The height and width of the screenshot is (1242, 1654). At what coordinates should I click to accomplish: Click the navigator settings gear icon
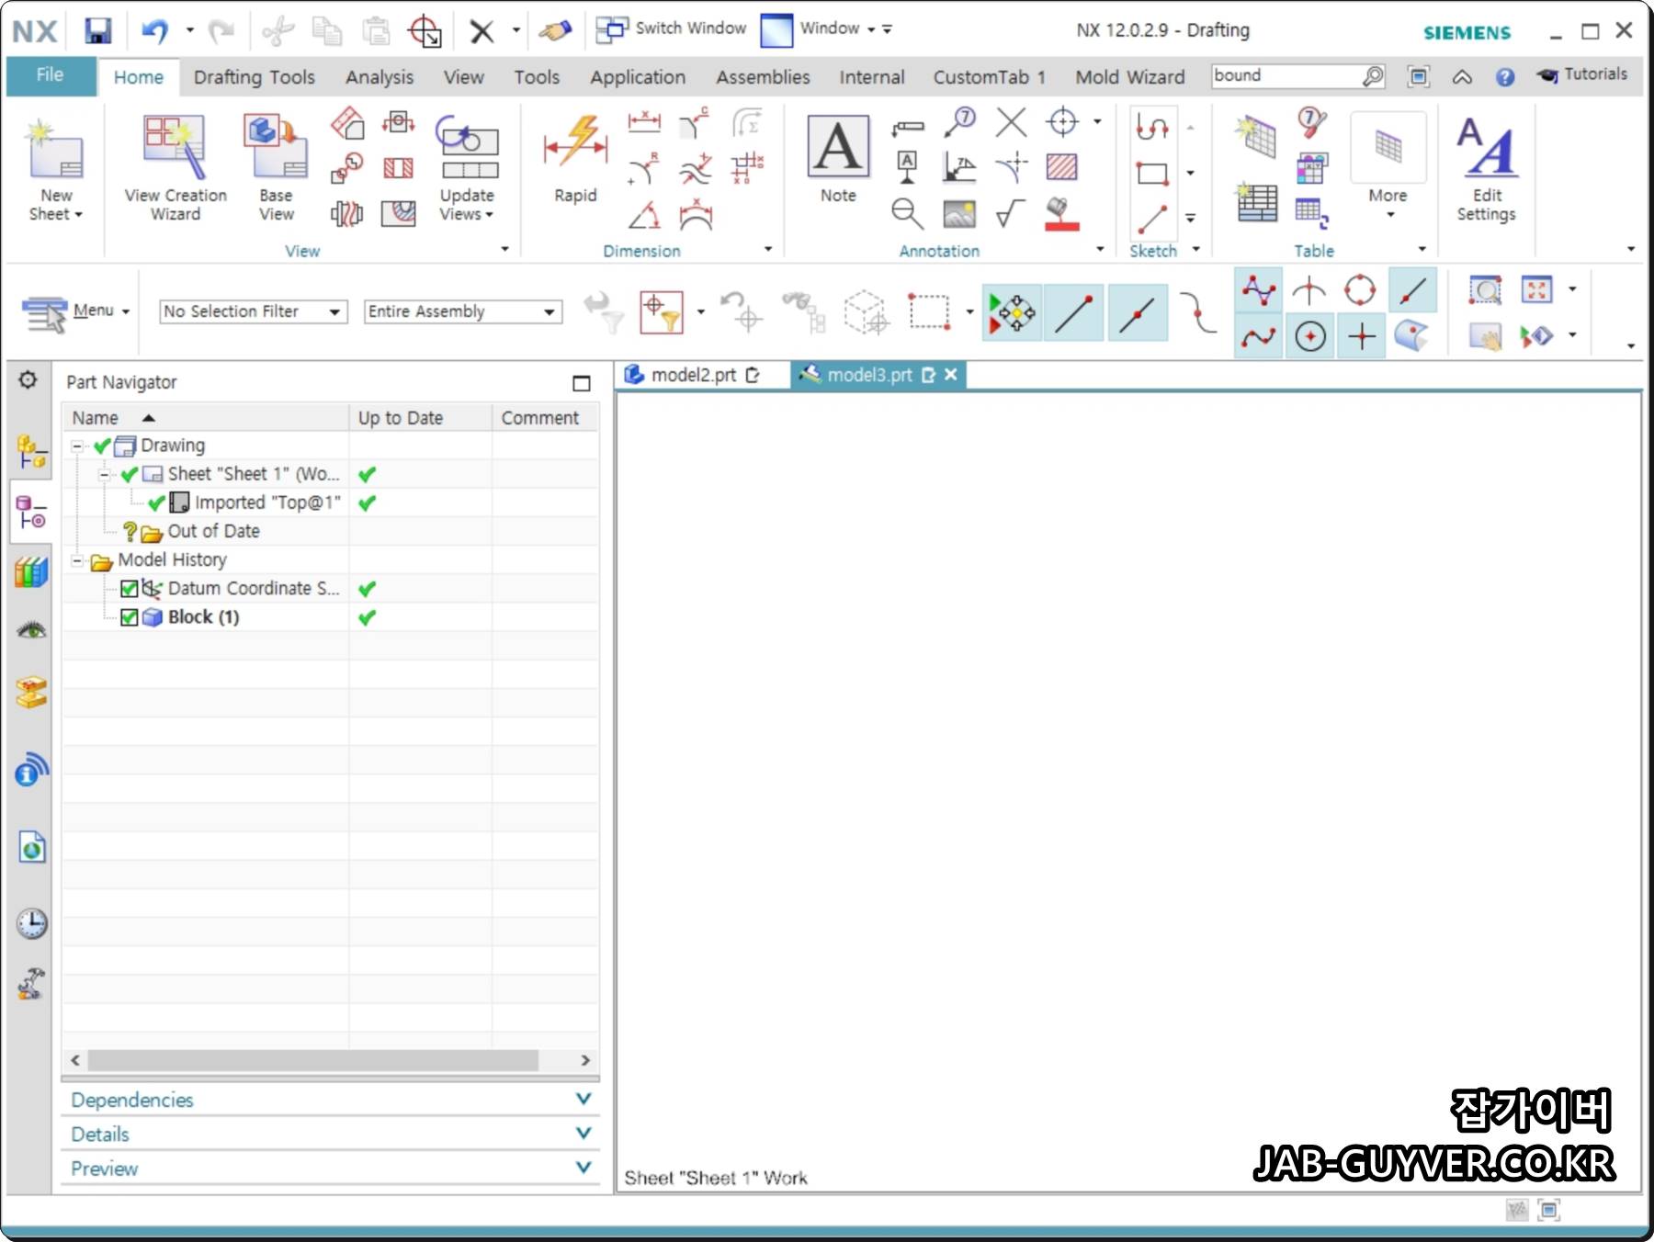(28, 380)
